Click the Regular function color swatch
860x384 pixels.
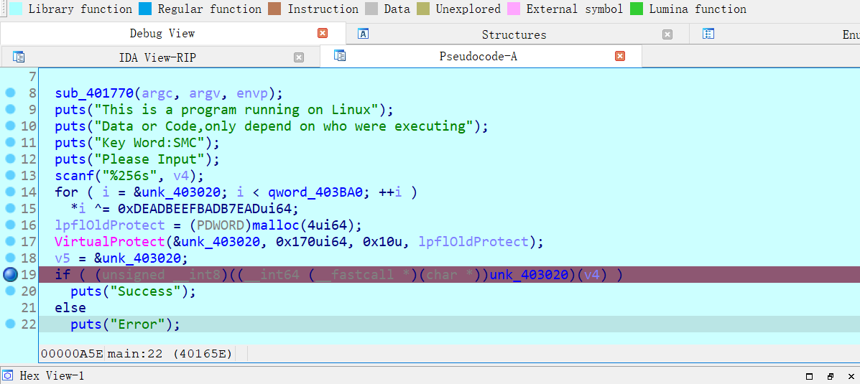click(x=146, y=9)
